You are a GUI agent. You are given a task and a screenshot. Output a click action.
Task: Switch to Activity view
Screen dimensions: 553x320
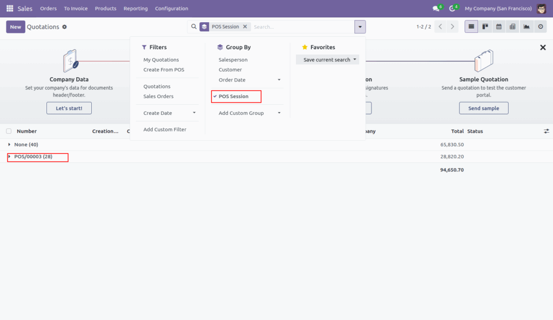[540, 26]
